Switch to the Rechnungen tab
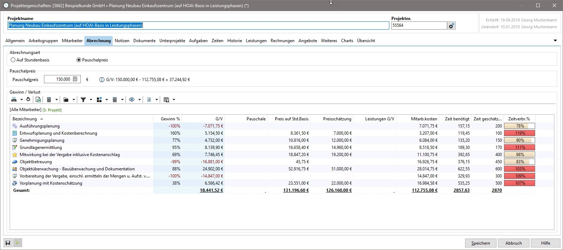Screen dimensions: 563x250 [282, 41]
